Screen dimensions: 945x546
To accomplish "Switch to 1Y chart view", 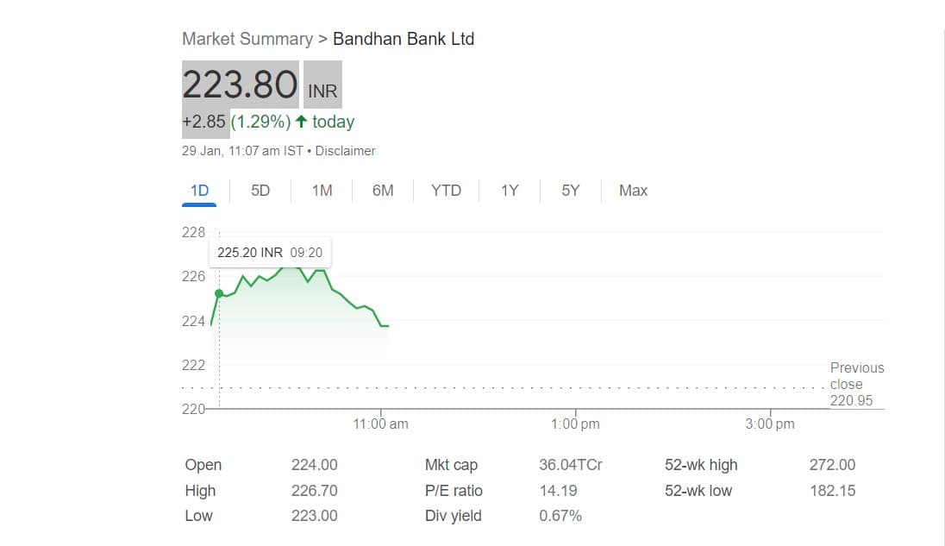I will coord(510,191).
